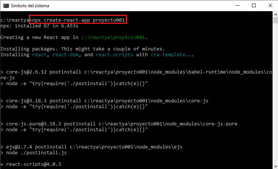
Task: Click the cyan word 'react-scripts' in the Installing line
Action: [114, 55]
